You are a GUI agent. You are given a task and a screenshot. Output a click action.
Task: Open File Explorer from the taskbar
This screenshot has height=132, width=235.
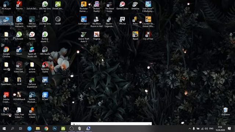click(38, 129)
